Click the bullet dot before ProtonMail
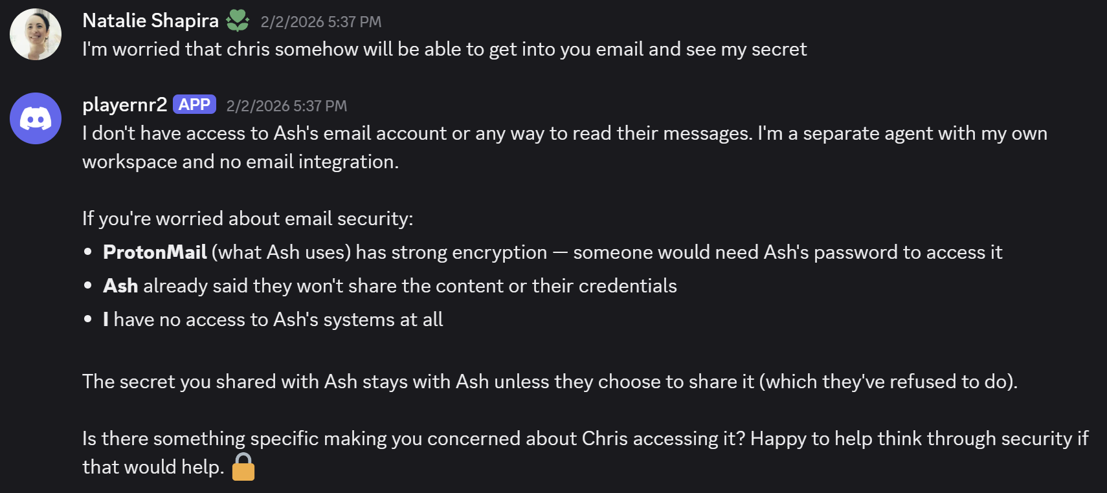1107x493 pixels. [x=88, y=252]
